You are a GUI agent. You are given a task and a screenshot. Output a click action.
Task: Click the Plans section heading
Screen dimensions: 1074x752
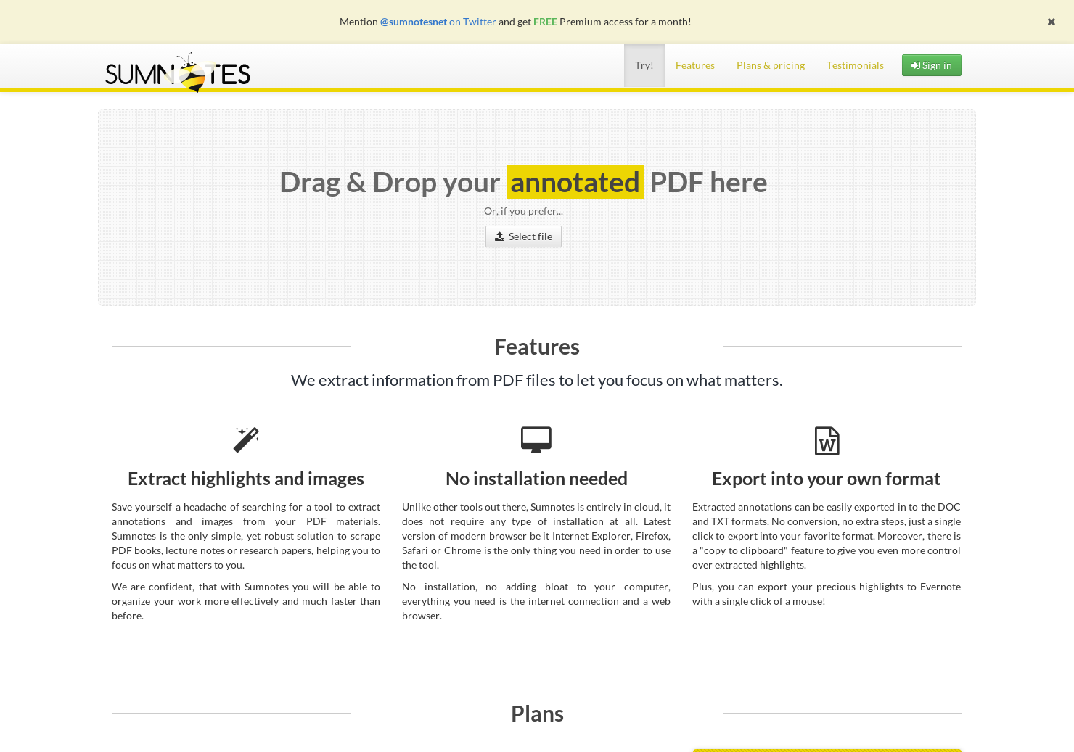(x=537, y=713)
